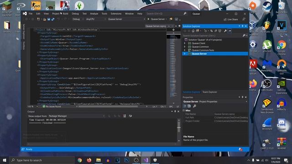
Task: Click the Property Pages wrench icon in Properties
Action: click(x=194, y=106)
